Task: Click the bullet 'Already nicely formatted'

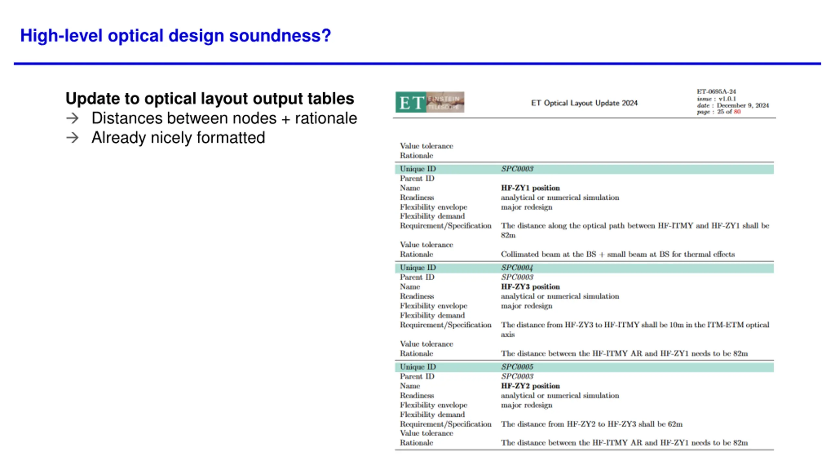Action: pyautogui.click(x=178, y=137)
